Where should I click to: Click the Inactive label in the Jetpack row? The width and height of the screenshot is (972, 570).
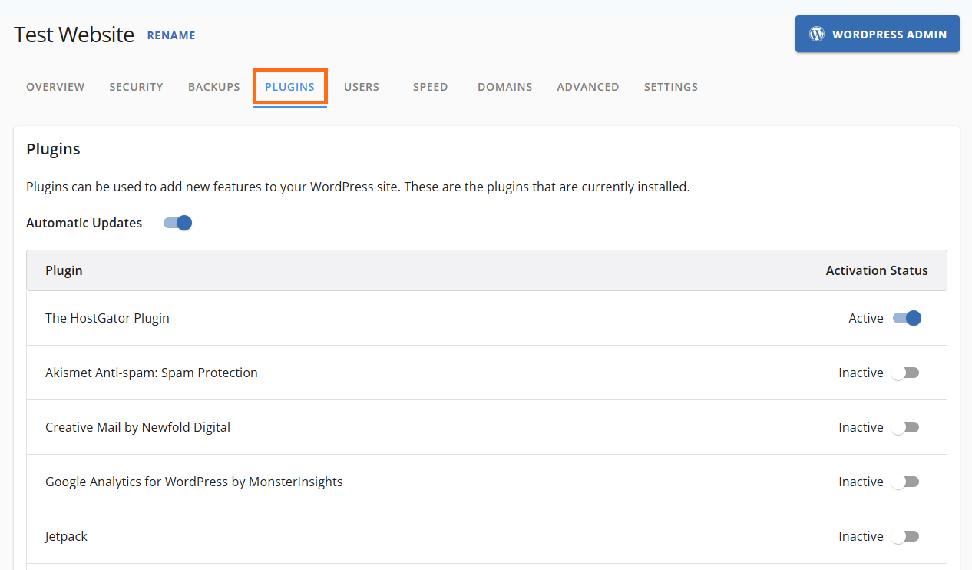click(x=861, y=536)
